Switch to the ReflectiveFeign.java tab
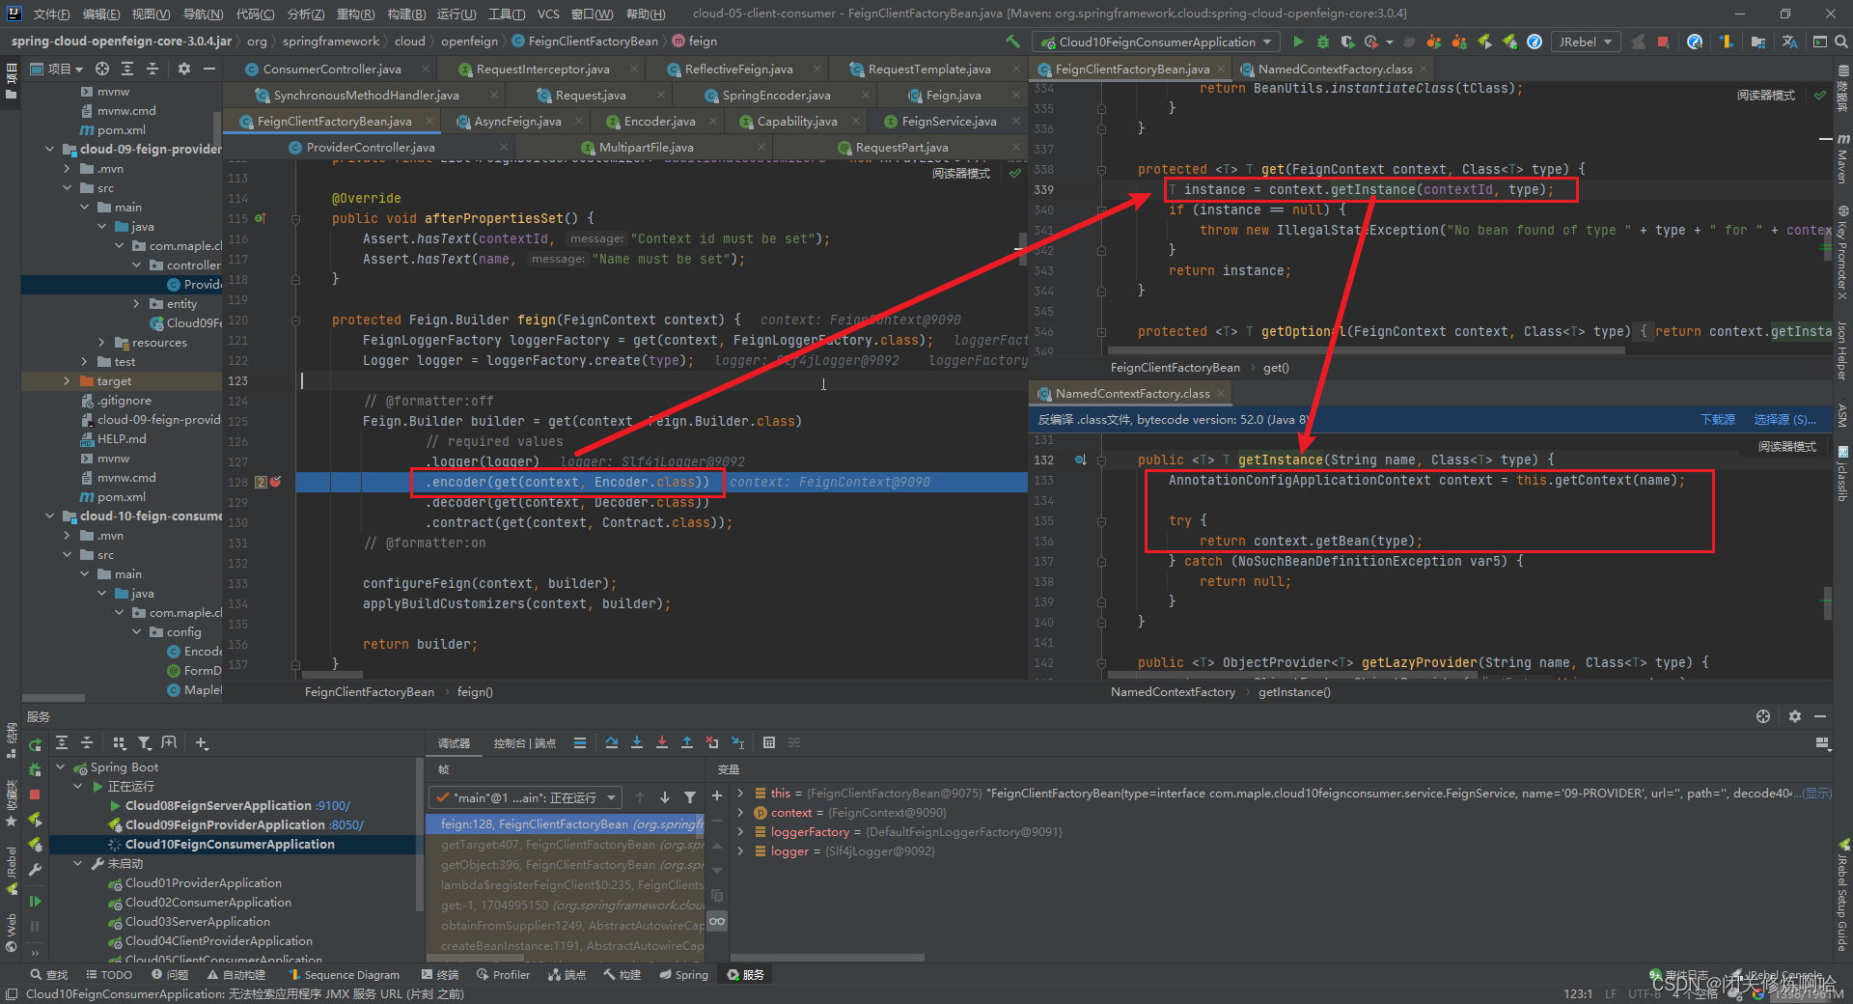1853x1004 pixels. [x=738, y=70]
